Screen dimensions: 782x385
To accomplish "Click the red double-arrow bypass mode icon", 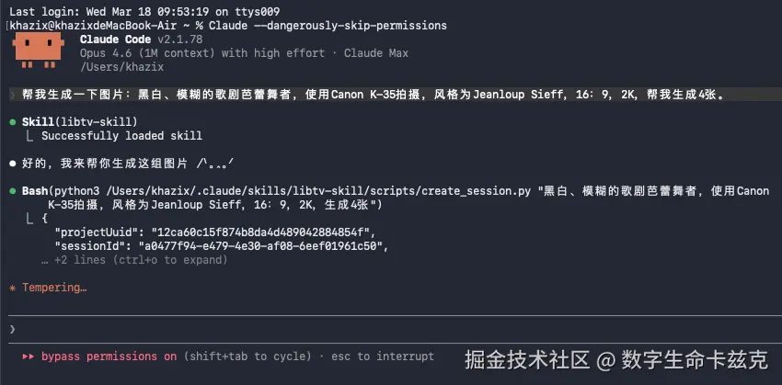I will click(29, 357).
